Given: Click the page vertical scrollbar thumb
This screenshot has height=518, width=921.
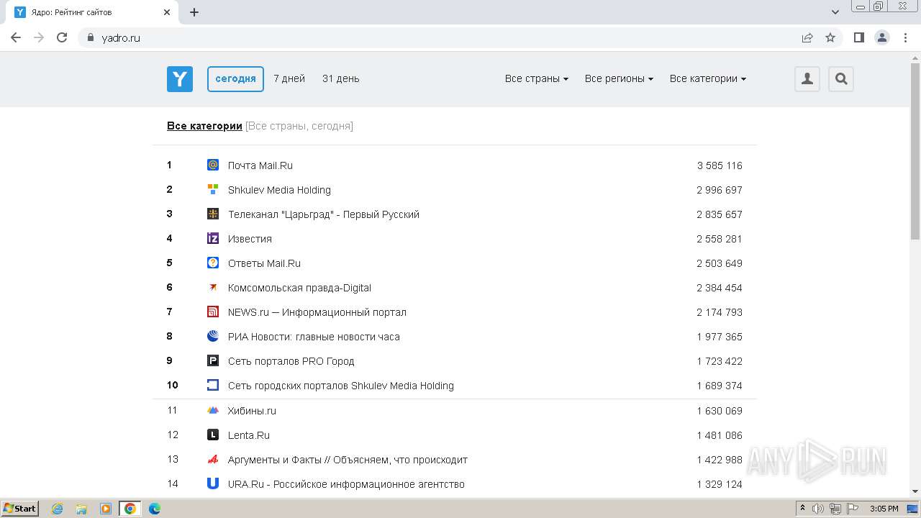Looking at the screenshot, I should point(915,151).
